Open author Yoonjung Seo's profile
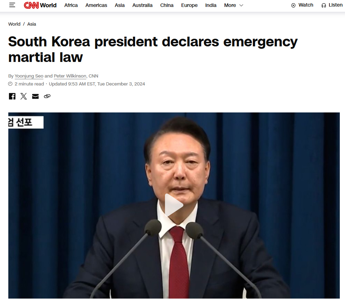Screen dimensions: 345x301 tap(29, 76)
